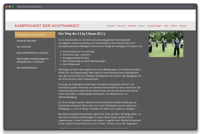This screenshot has width=201, height=134.
Task: Open the Veranstaltungen page
Action: click(154, 26)
